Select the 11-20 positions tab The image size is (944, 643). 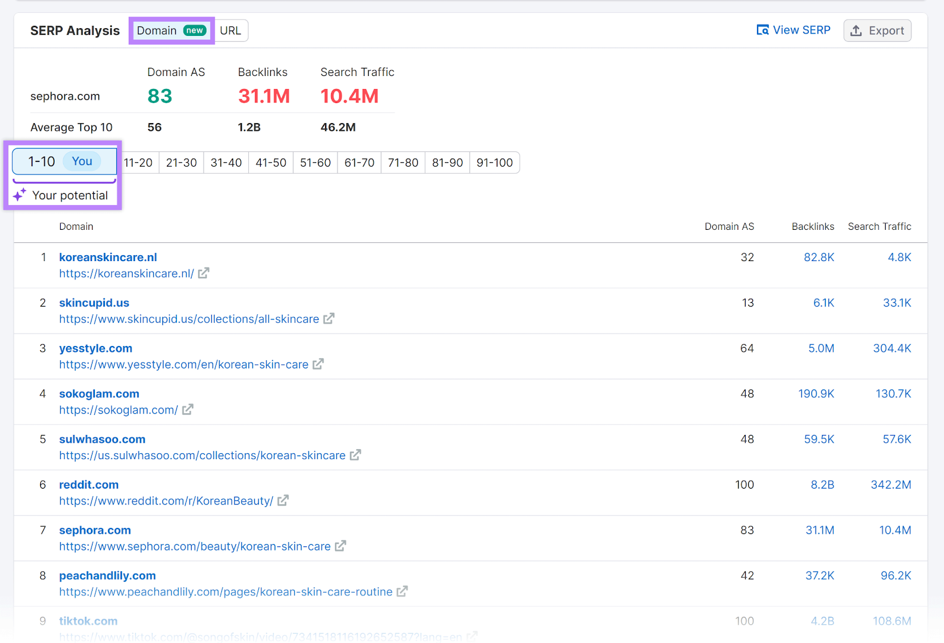pos(138,163)
